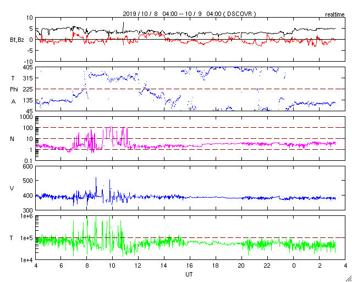352x282 pixels.
Task: Click the 20 hour label on the UT axis
Action: pos(241,265)
